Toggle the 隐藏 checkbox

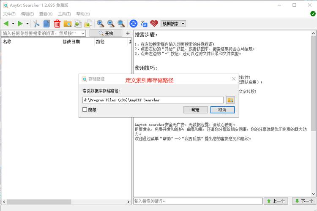coord(85,109)
